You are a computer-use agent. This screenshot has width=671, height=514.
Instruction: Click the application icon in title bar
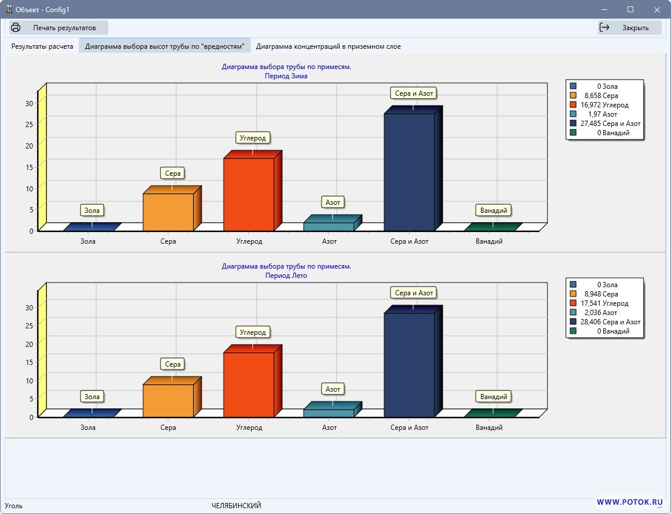[x=9, y=9]
